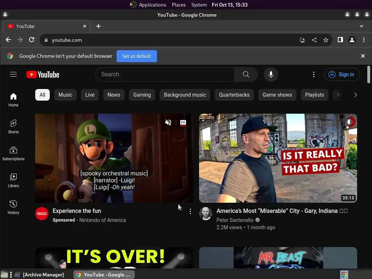Open the System menu in top panel
Screen dimensions: 372x279
[199, 5]
